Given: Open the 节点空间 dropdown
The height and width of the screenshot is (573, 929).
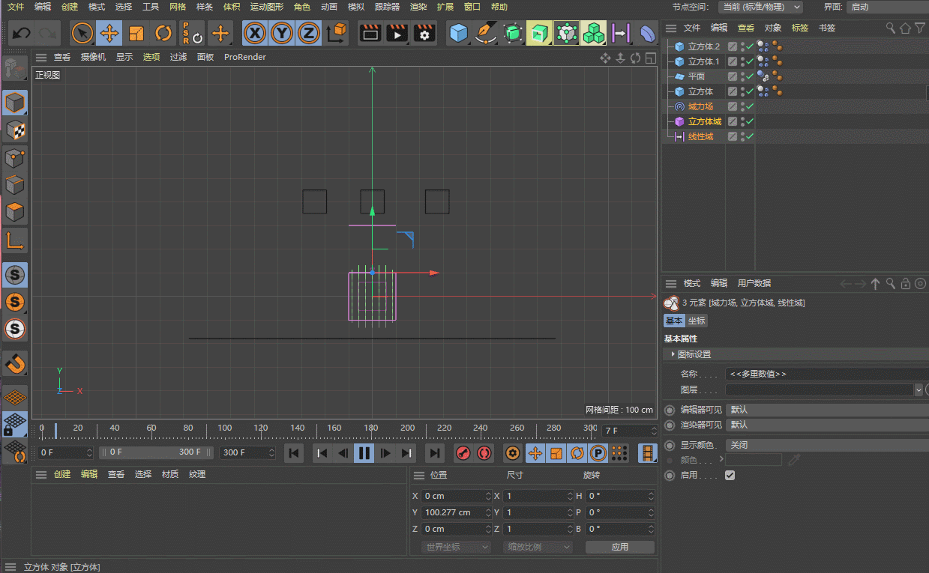Looking at the screenshot, I should [760, 7].
